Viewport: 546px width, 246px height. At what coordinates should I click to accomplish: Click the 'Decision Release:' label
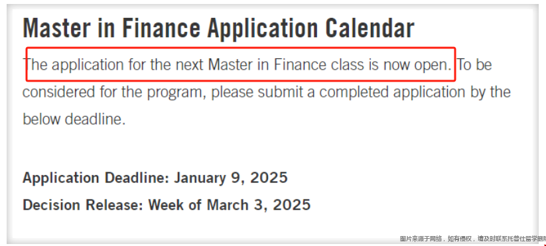click(x=83, y=205)
